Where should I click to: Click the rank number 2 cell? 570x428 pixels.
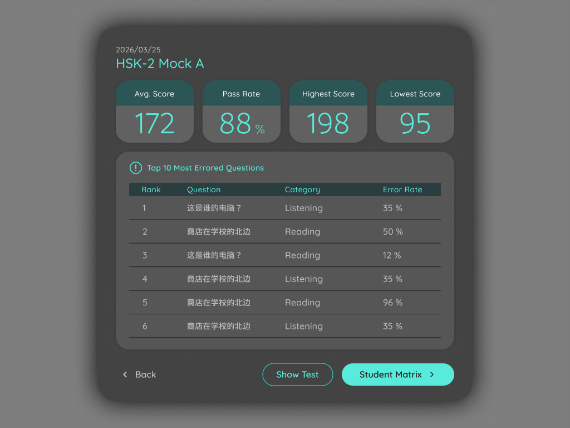(145, 232)
